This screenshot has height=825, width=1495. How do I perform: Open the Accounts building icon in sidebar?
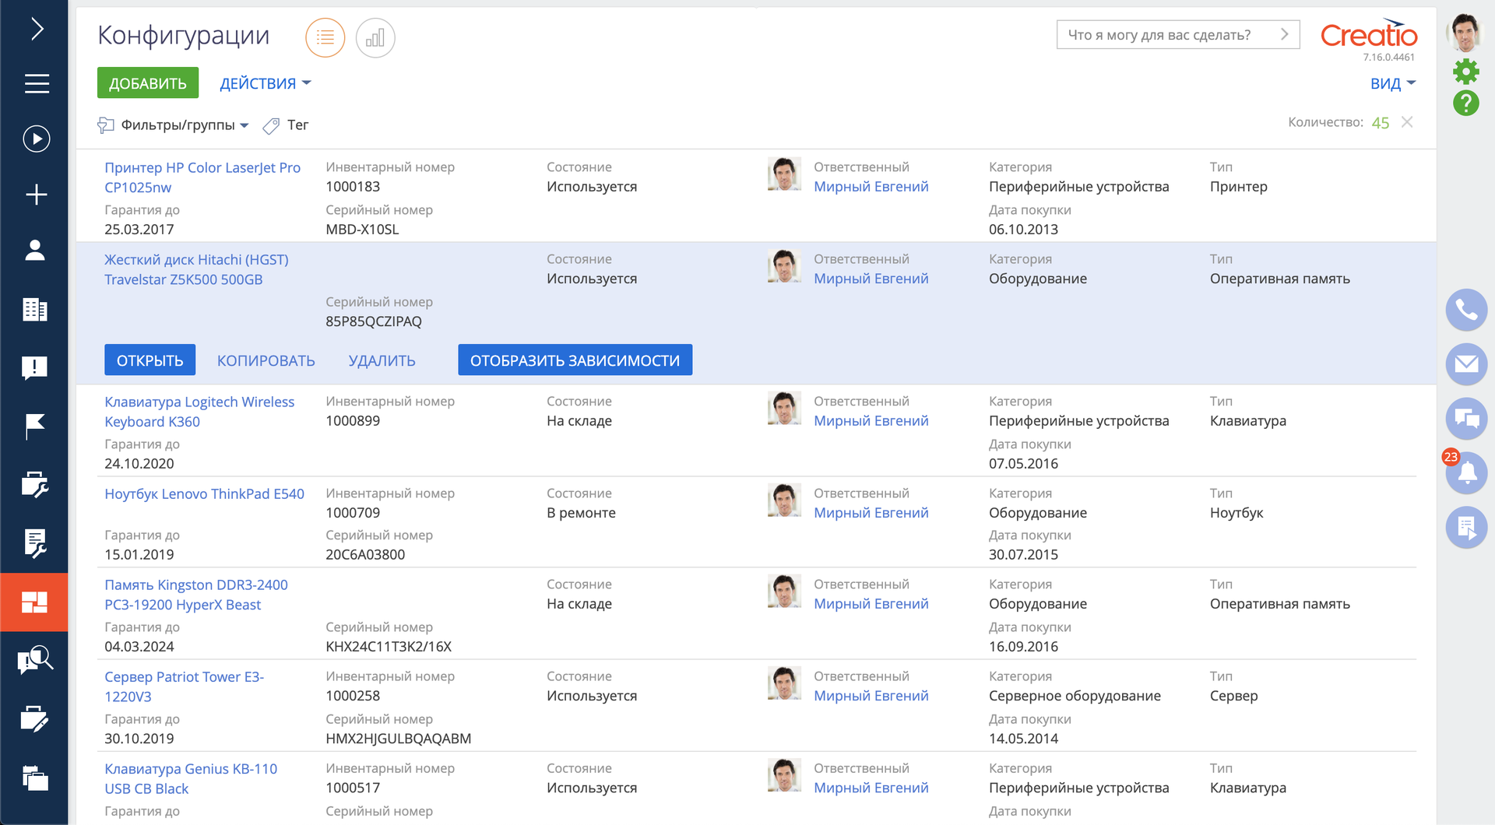(x=35, y=309)
